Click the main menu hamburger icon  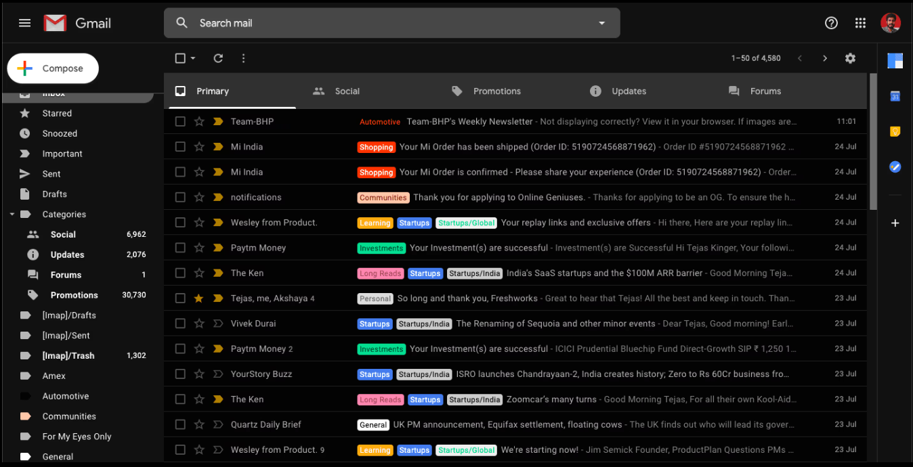24,22
